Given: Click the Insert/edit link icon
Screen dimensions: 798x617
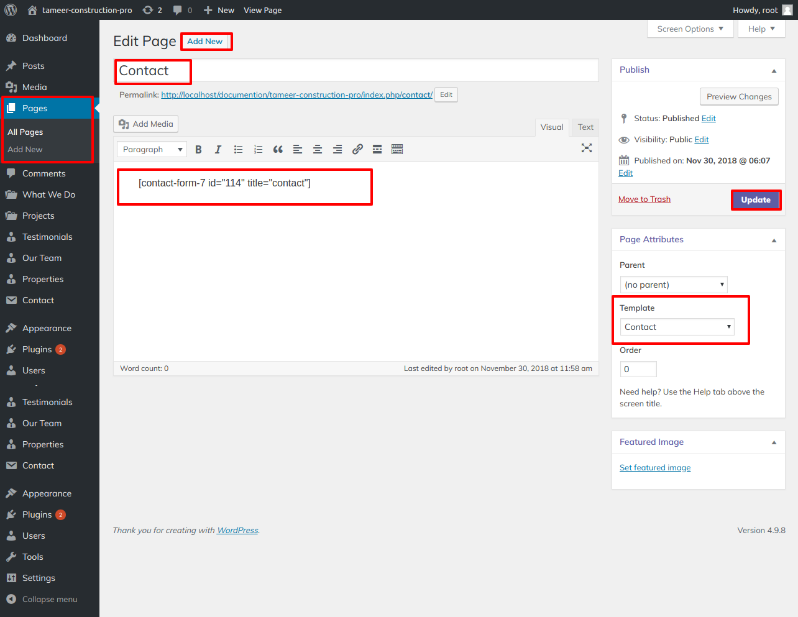Looking at the screenshot, I should click(x=357, y=149).
